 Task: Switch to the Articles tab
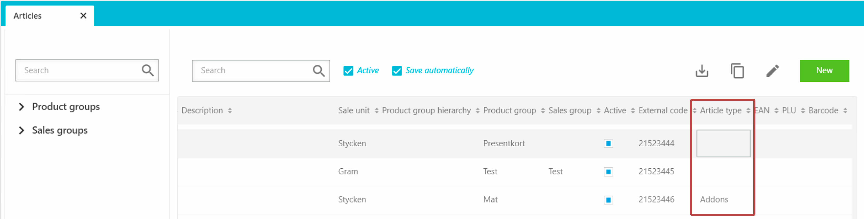pyautogui.click(x=28, y=16)
